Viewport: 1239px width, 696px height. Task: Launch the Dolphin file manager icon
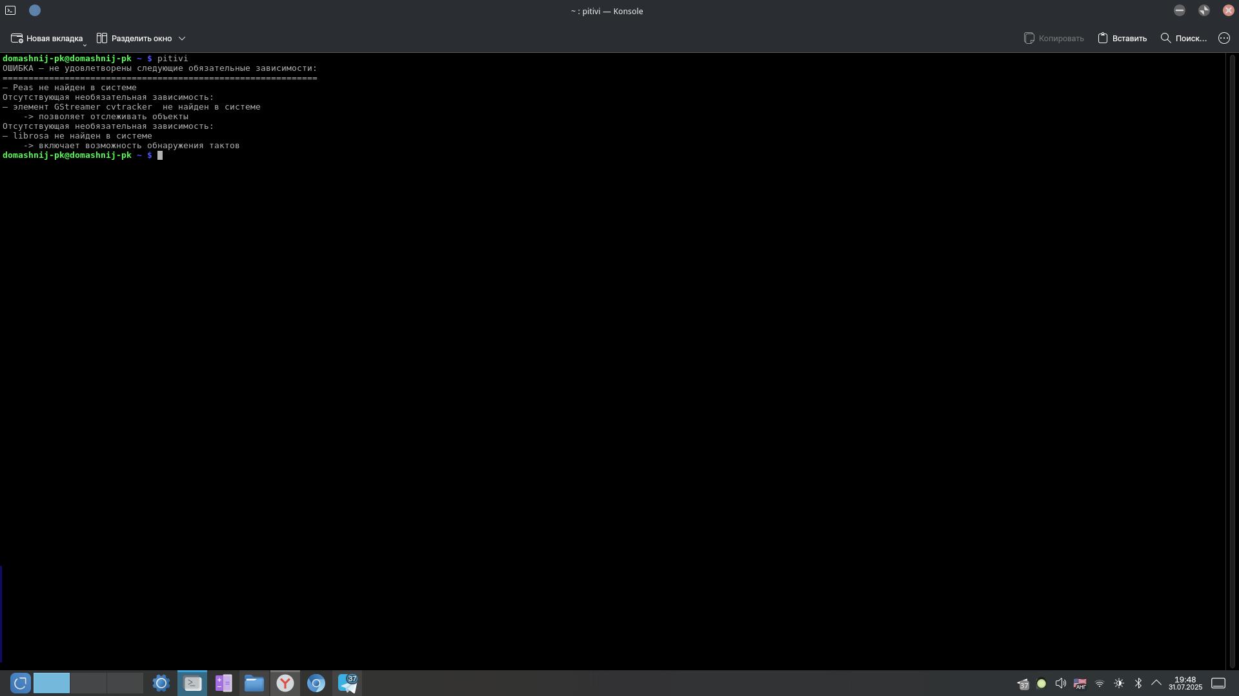click(x=254, y=683)
